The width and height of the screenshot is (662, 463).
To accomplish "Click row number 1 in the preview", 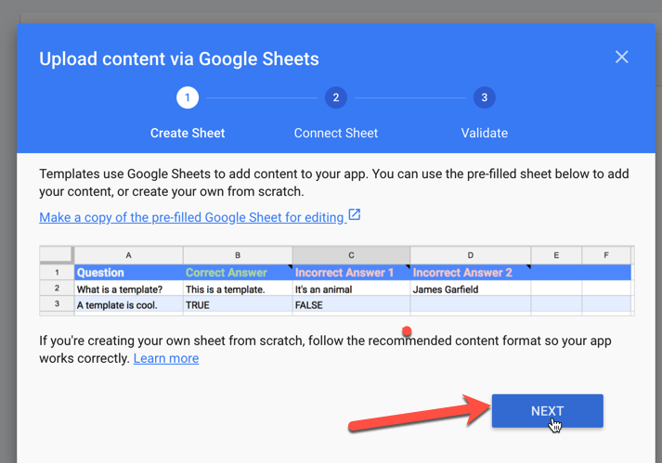I will [x=57, y=273].
